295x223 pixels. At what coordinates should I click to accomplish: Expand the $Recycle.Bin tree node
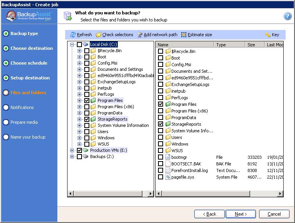[x=79, y=51]
